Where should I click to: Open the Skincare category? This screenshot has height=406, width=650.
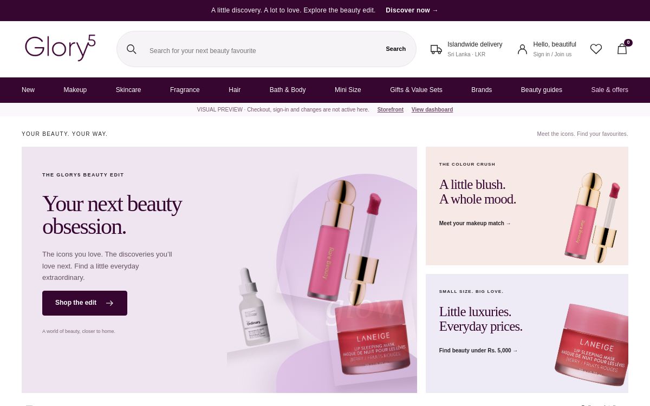[x=128, y=90]
